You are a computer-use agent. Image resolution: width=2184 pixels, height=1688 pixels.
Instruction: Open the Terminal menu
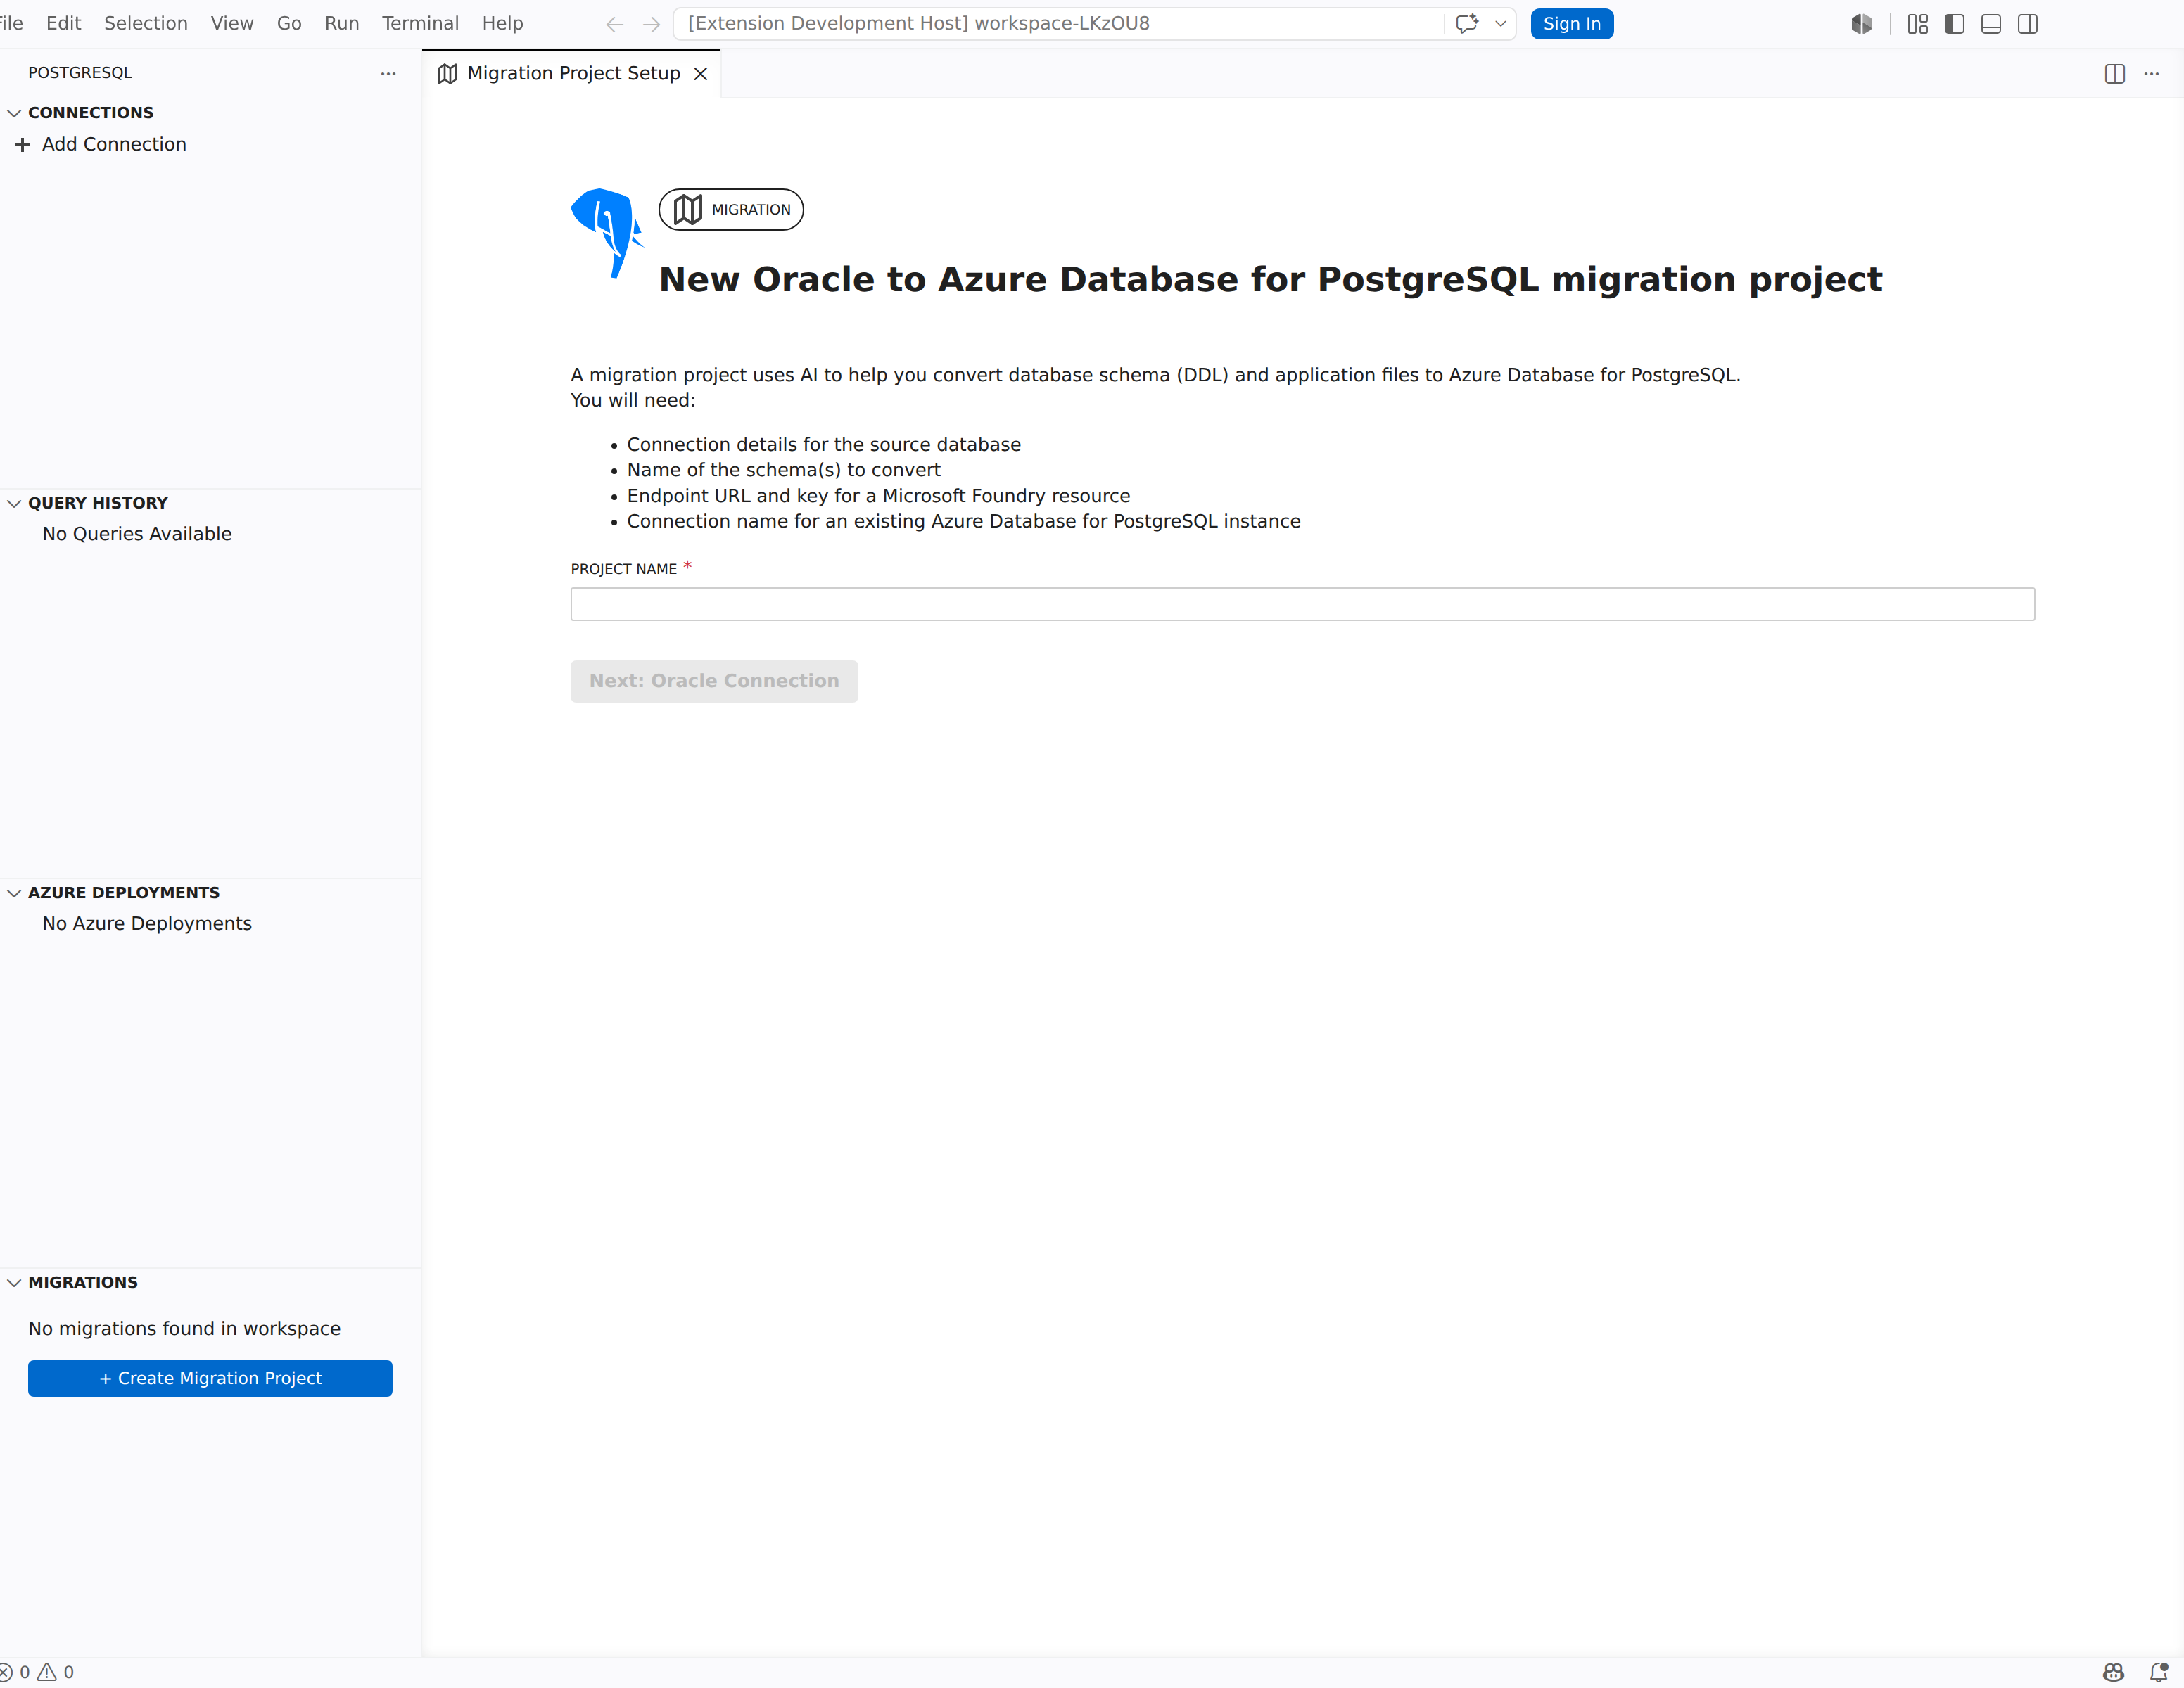(420, 23)
